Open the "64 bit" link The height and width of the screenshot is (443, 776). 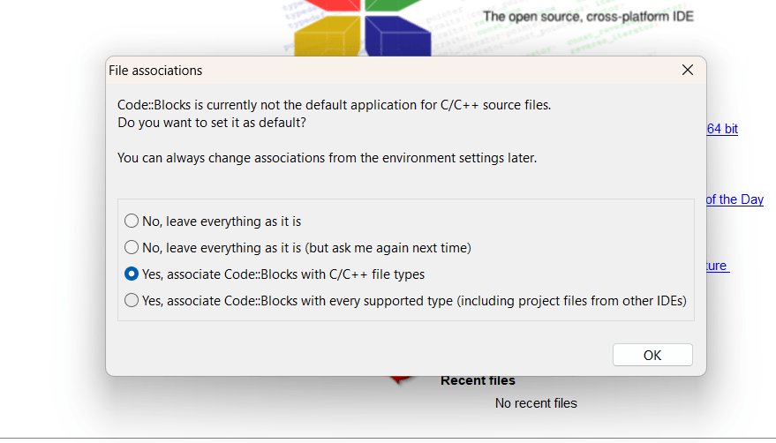point(722,129)
